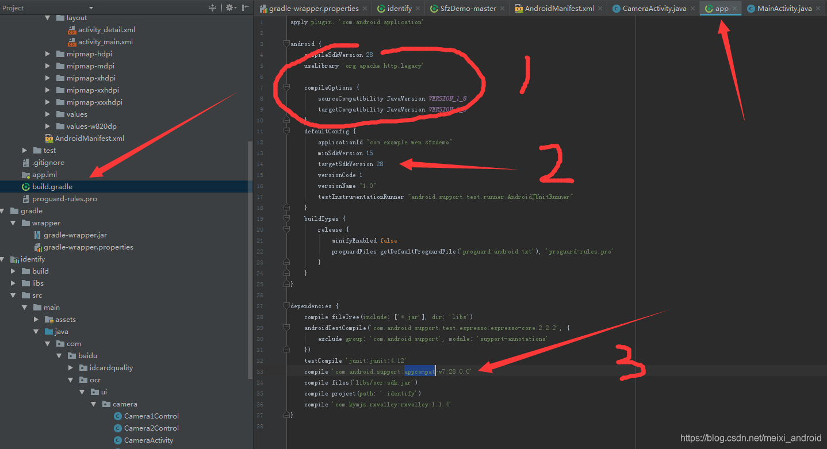
Task: Close the CameraActivity.java tab
Action: click(692, 9)
